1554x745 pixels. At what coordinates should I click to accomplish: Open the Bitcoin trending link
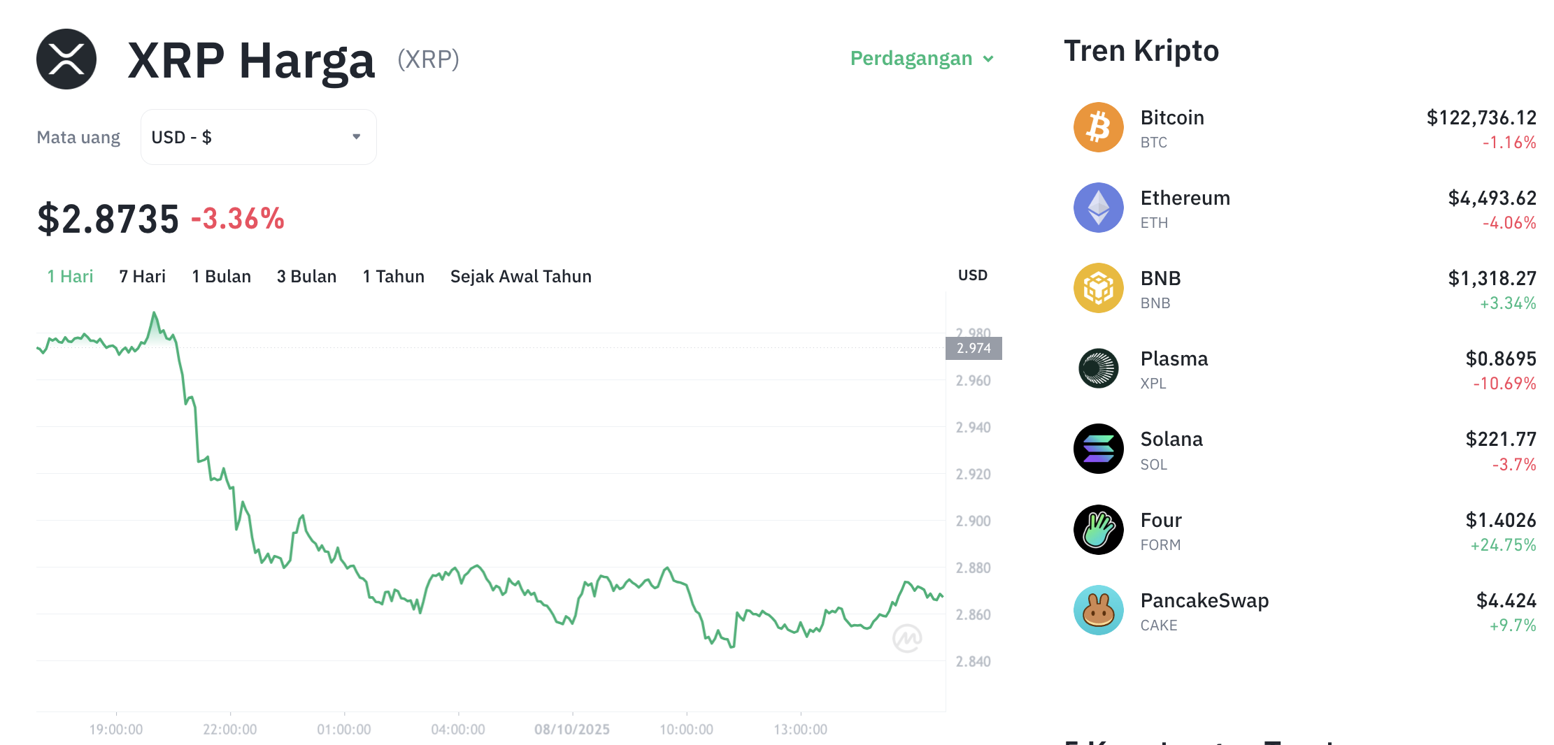click(x=1172, y=118)
